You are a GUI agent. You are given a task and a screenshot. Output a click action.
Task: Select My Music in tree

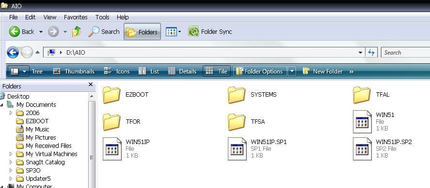[x=37, y=129]
